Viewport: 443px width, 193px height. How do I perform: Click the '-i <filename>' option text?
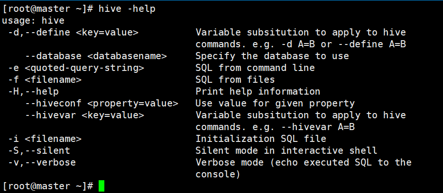pyautogui.click(x=45, y=139)
